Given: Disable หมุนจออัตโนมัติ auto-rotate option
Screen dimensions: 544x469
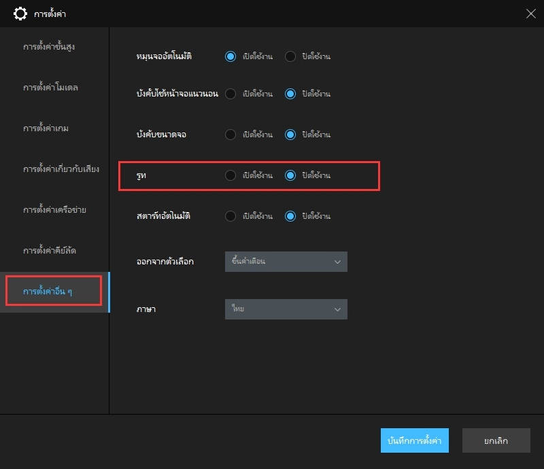Looking at the screenshot, I should coord(290,56).
